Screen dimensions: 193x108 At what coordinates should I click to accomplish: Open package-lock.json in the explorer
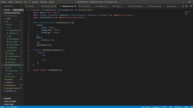(13, 88)
